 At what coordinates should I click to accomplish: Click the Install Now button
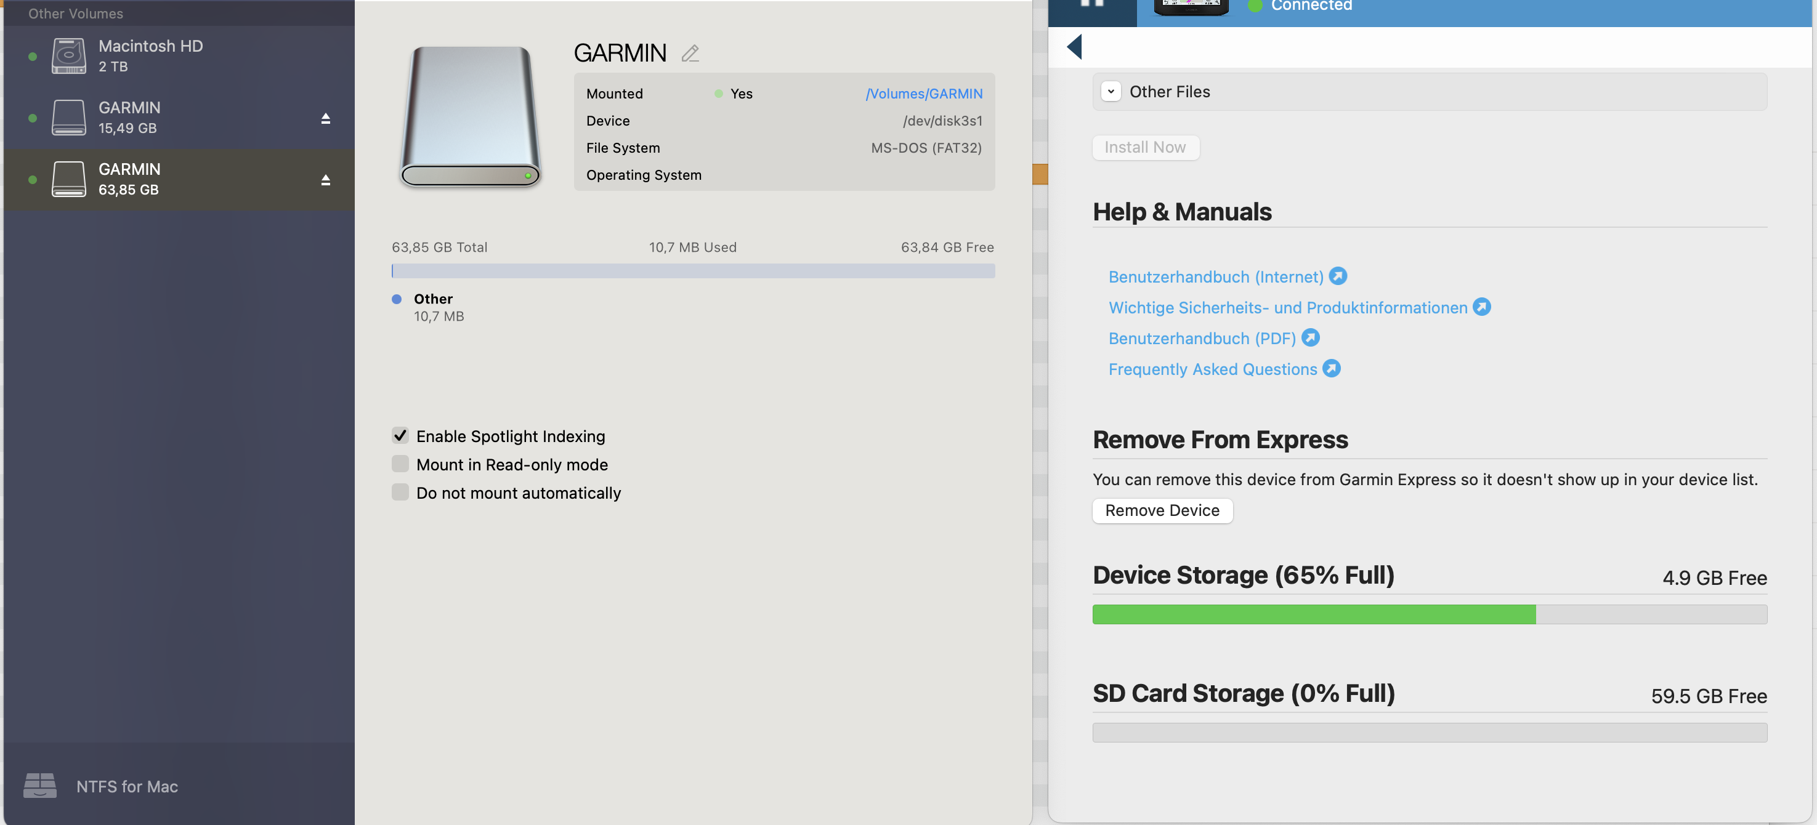click(x=1145, y=147)
